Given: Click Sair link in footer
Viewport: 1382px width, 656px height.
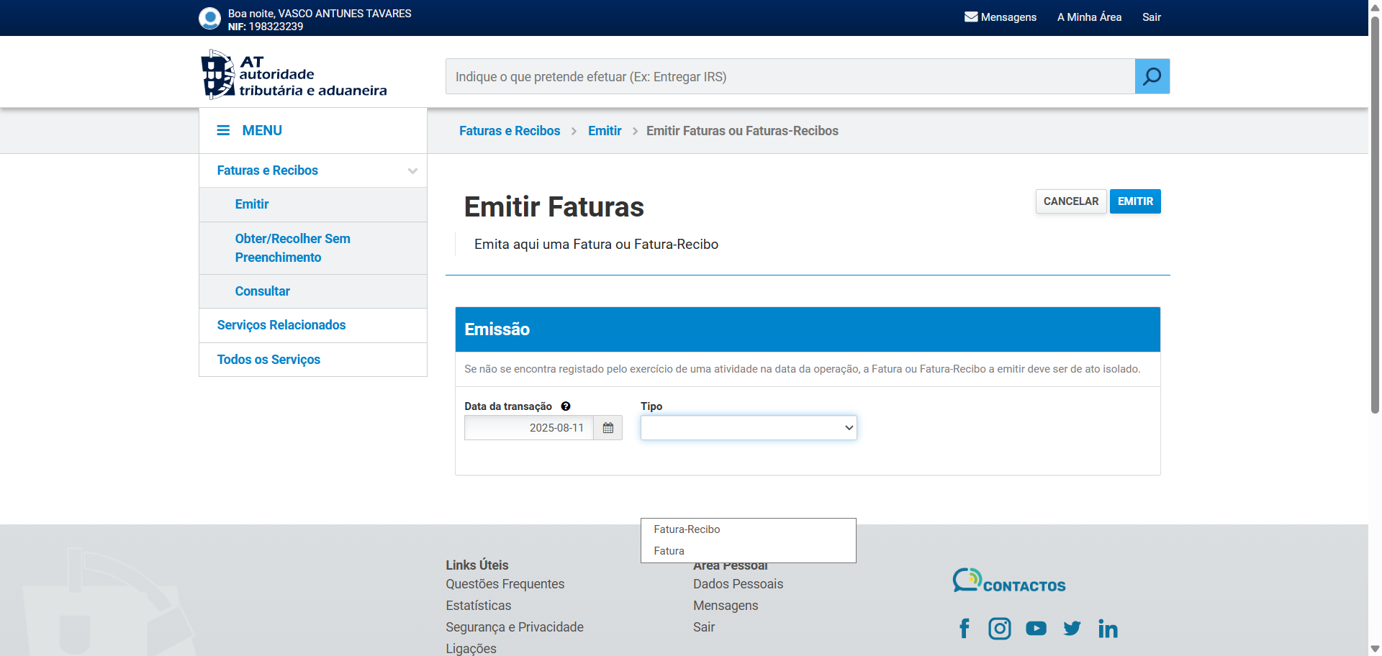Looking at the screenshot, I should pyautogui.click(x=704, y=627).
